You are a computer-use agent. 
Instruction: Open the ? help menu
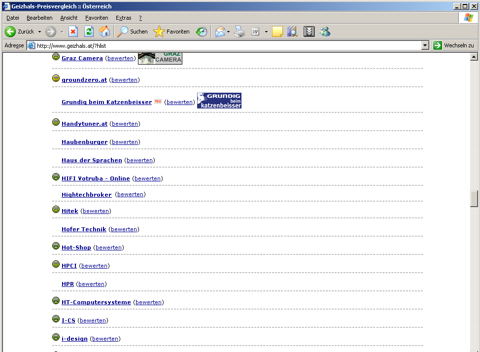[x=140, y=18]
